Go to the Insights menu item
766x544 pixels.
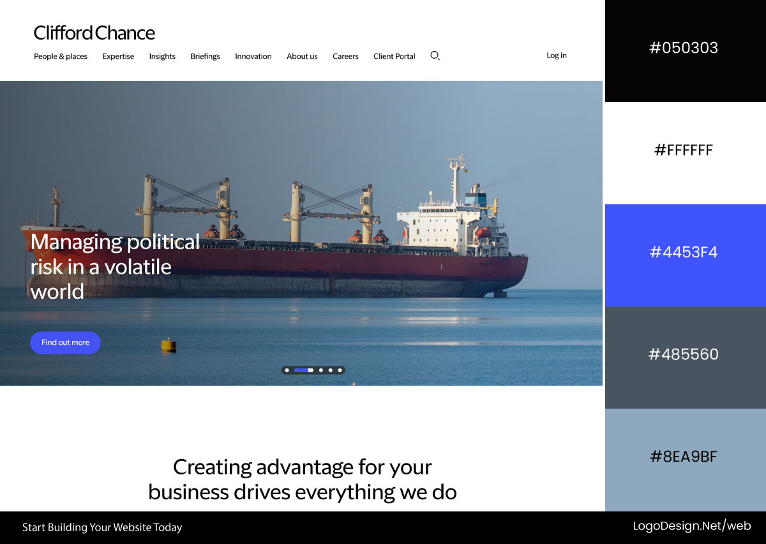(162, 56)
